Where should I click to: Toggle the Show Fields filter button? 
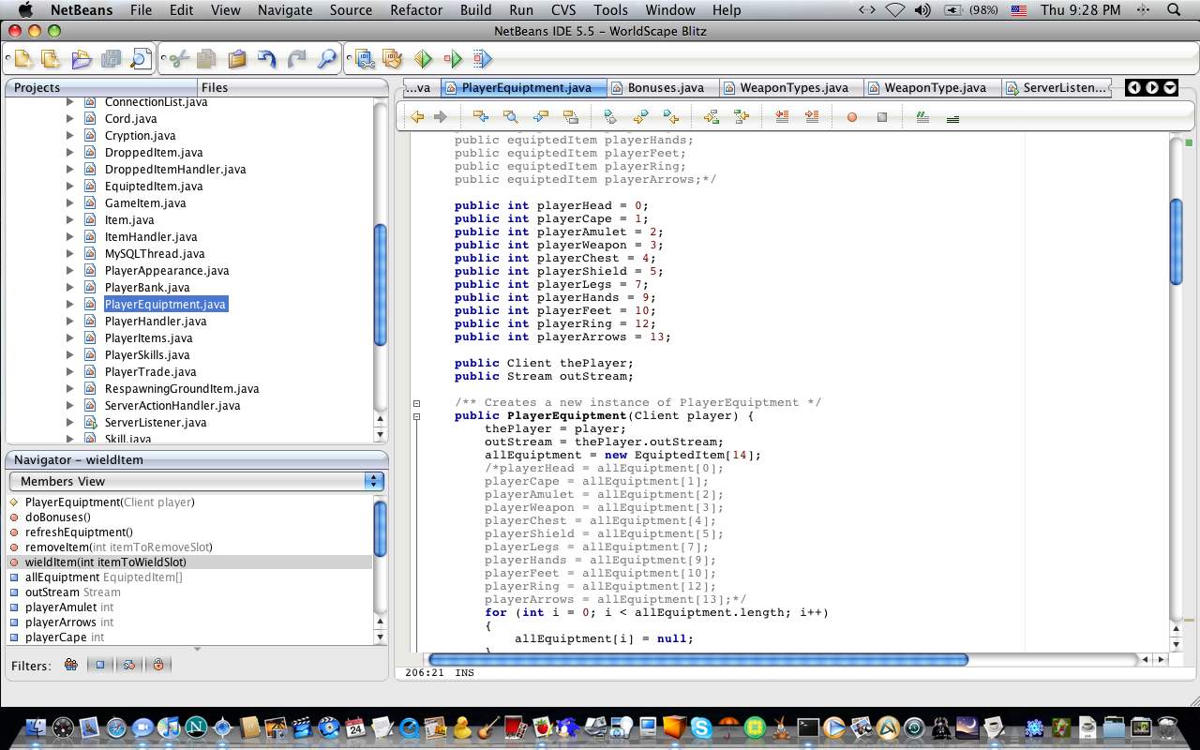99,665
